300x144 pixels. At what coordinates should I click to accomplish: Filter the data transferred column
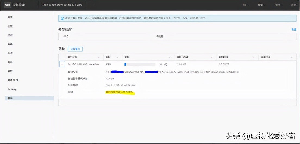pyautogui.click(x=212, y=57)
